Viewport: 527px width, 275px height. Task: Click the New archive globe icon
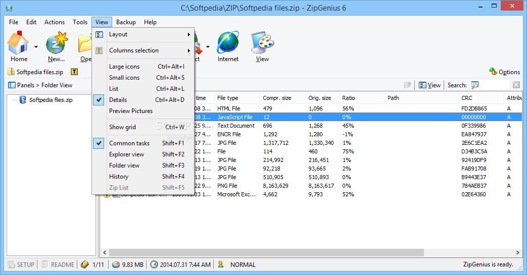point(57,43)
